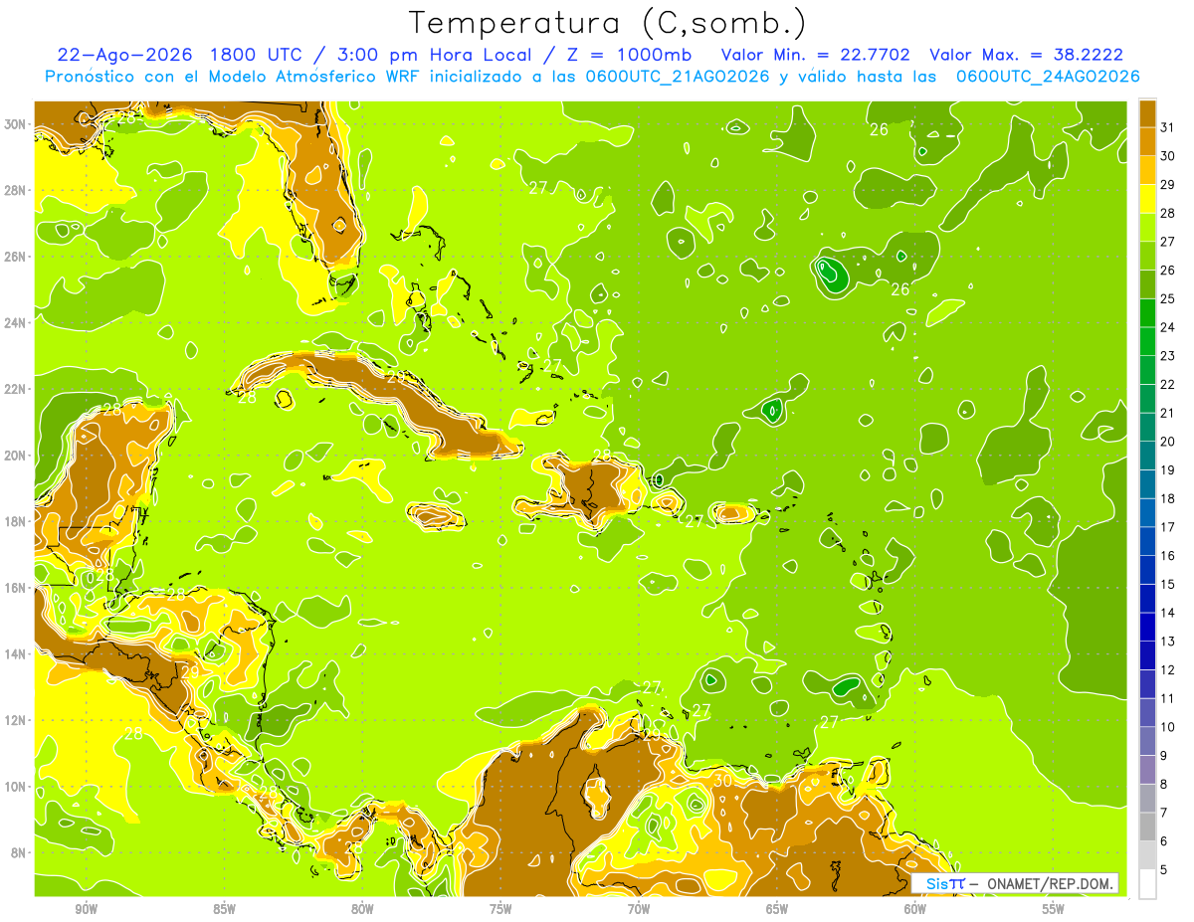Click the "55W" longitude axis label
1194x922 pixels.
tap(1054, 909)
